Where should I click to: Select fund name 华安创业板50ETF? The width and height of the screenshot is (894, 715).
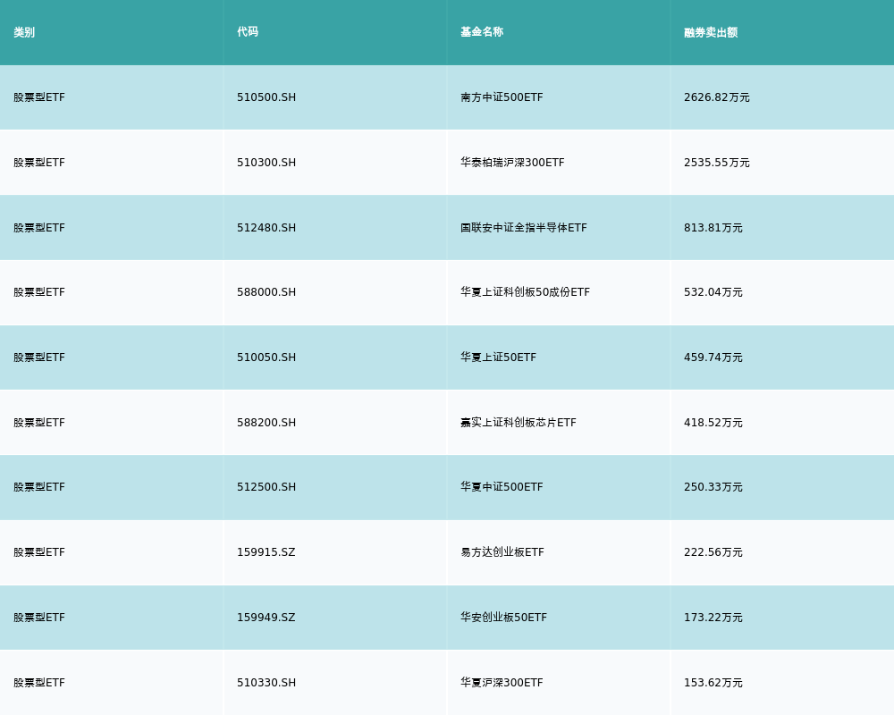[x=503, y=618]
